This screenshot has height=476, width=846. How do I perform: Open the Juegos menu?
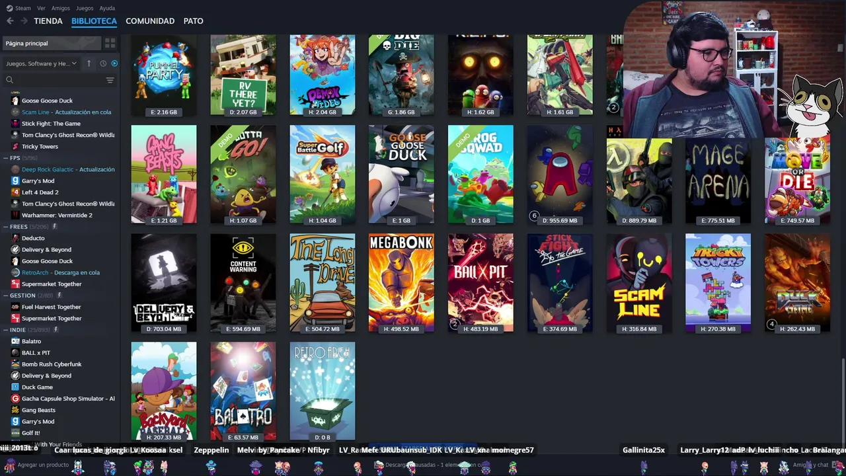85,8
